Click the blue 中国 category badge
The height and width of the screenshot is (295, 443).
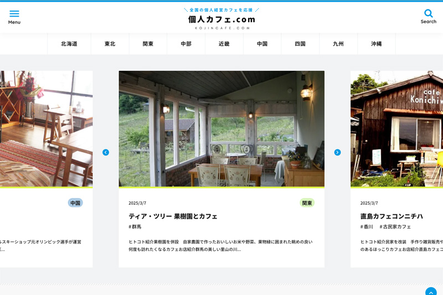75,203
